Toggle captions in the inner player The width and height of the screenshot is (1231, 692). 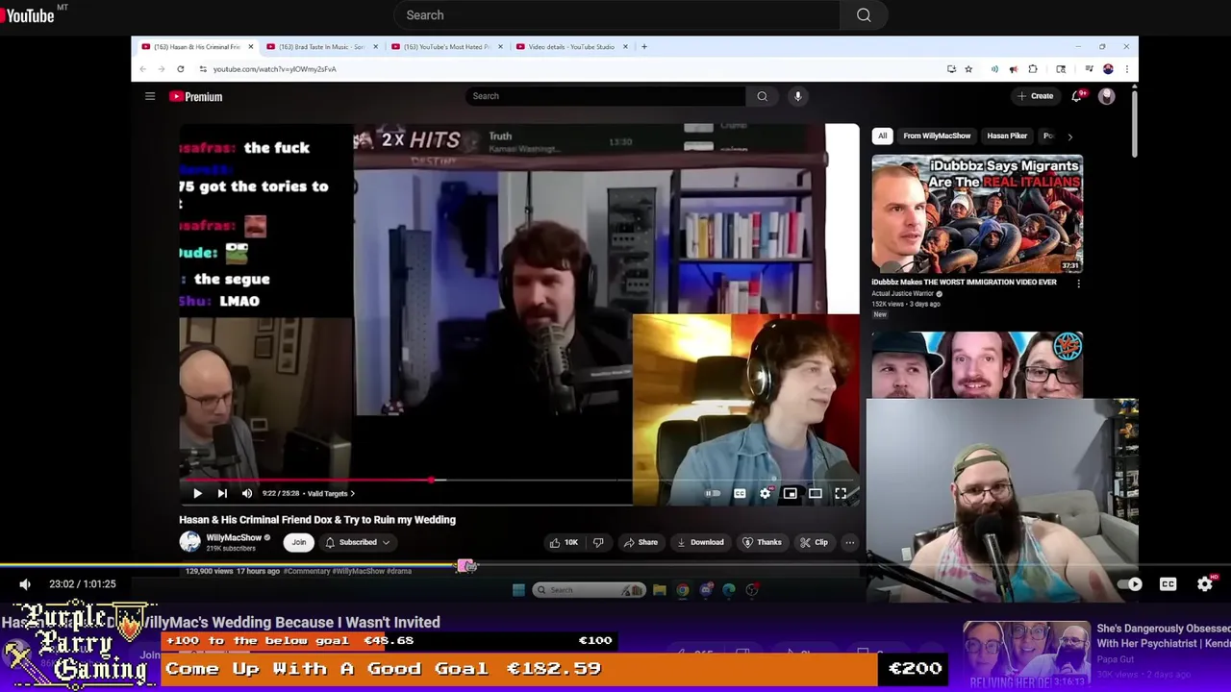740,493
